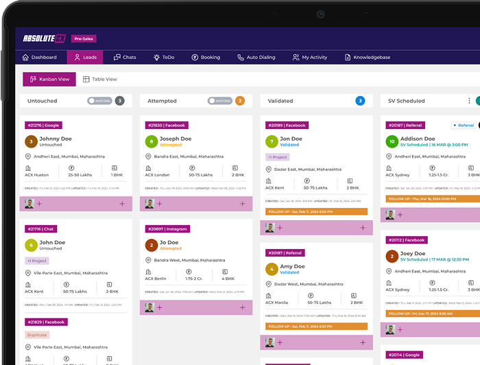Click the 25-50 Lakhs budget icon
Image resolution: width=480 pixels, height=365 pixels.
click(71, 168)
